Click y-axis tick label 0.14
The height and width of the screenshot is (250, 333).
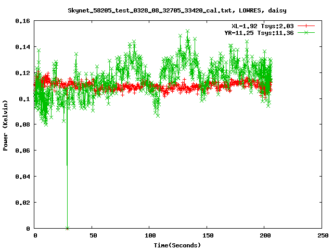pos(22,47)
